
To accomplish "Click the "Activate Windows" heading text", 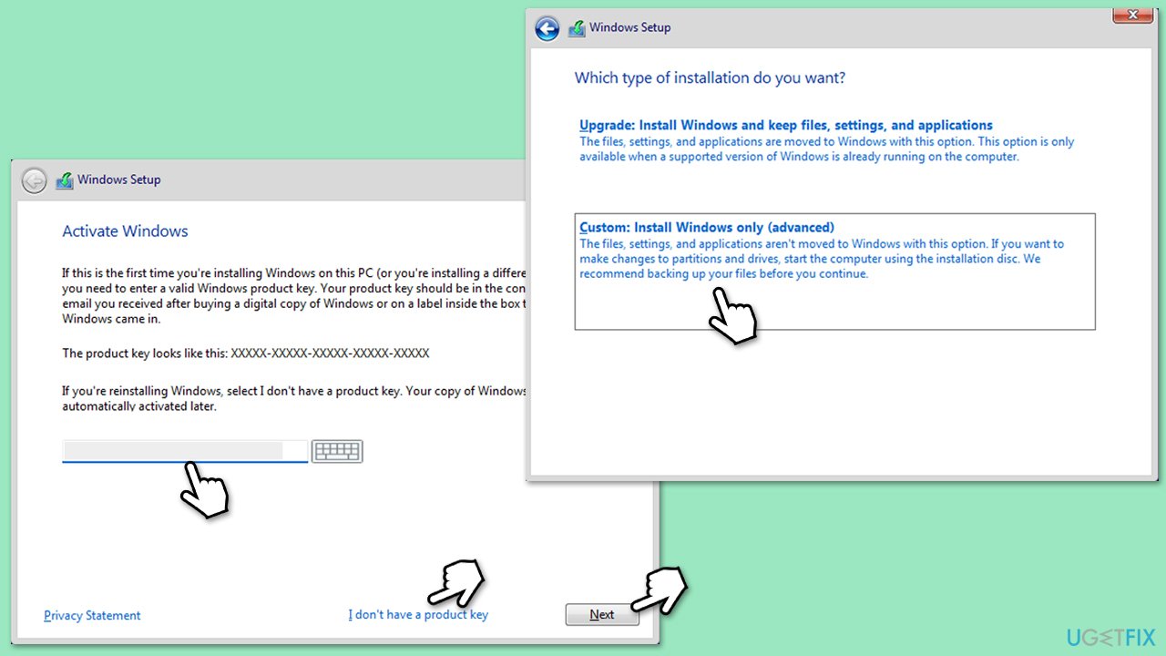I will tap(125, 231).
